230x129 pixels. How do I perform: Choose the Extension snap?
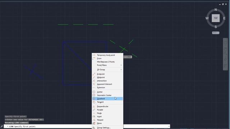(107, 87)
